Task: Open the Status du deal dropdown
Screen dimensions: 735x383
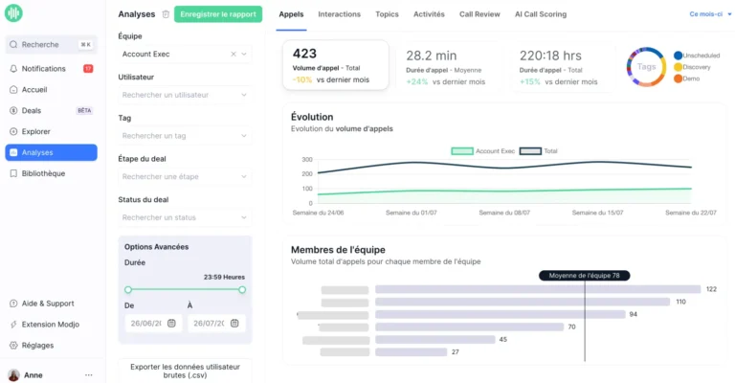Action: tap(185, 217)
